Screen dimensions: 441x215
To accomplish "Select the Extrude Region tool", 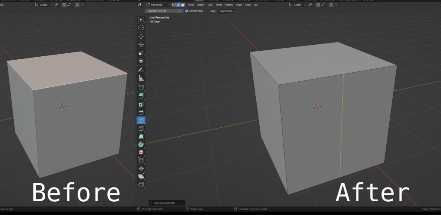I will point(141,96).
